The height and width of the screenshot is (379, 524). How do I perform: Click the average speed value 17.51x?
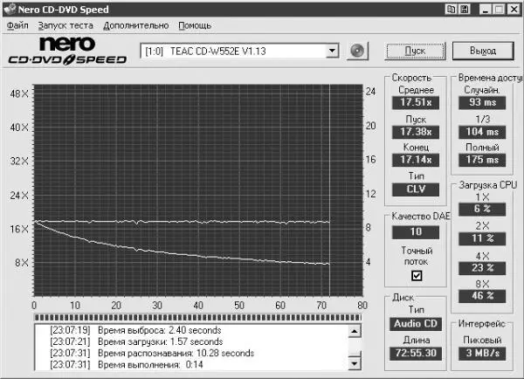(x=416, y=102)
